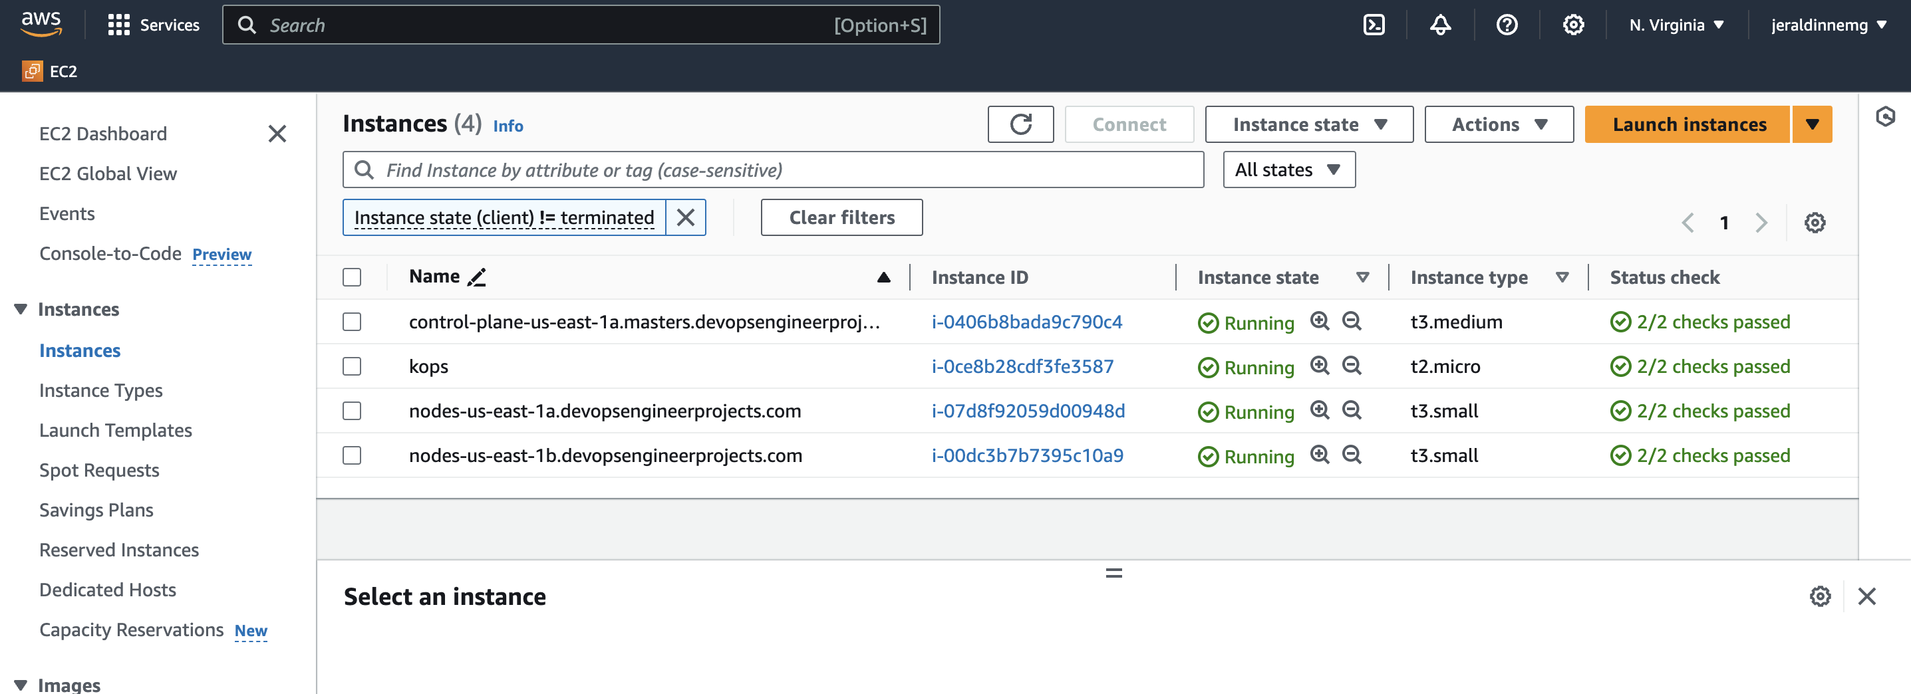The width and height of the screenshot is (1911, 694).
Task: Click the Launch instances button
Action: (1688, 124)
